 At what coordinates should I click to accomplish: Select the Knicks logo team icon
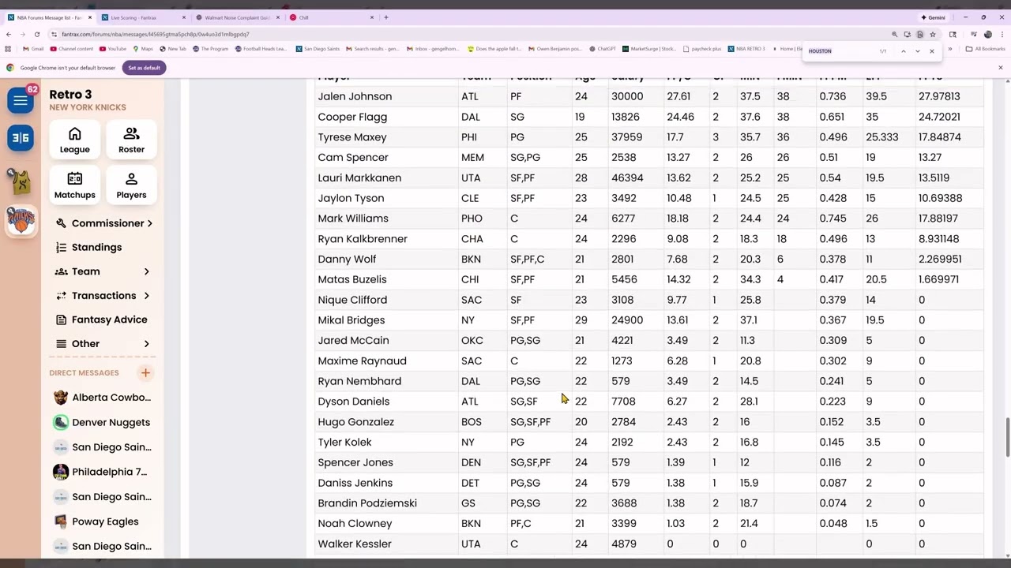21,221
